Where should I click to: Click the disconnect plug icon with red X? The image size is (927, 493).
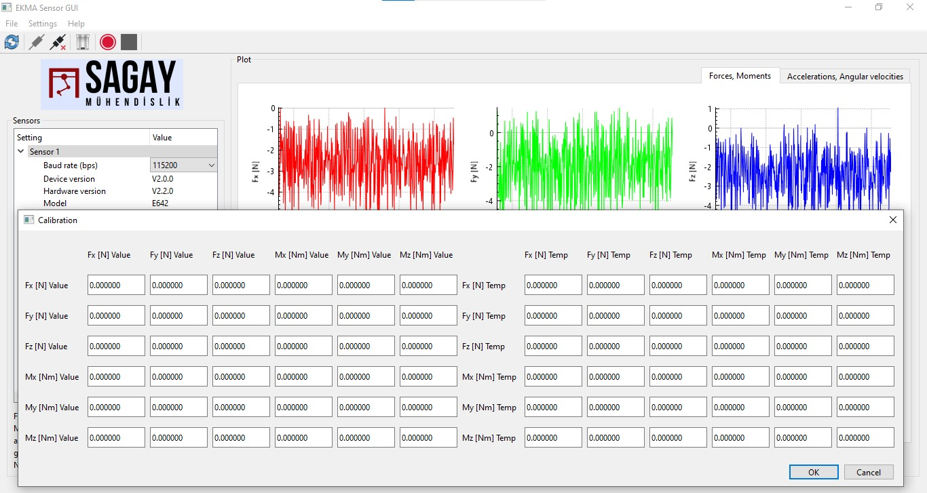[58, 42]
